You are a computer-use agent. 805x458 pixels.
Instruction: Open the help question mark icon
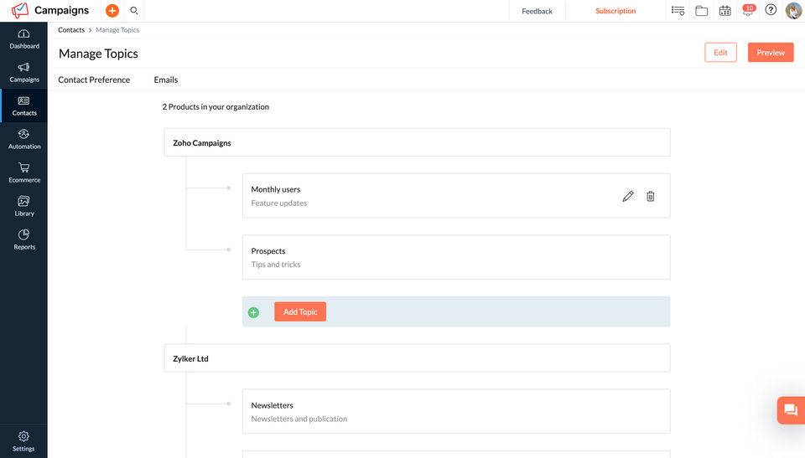pos(771,11)
